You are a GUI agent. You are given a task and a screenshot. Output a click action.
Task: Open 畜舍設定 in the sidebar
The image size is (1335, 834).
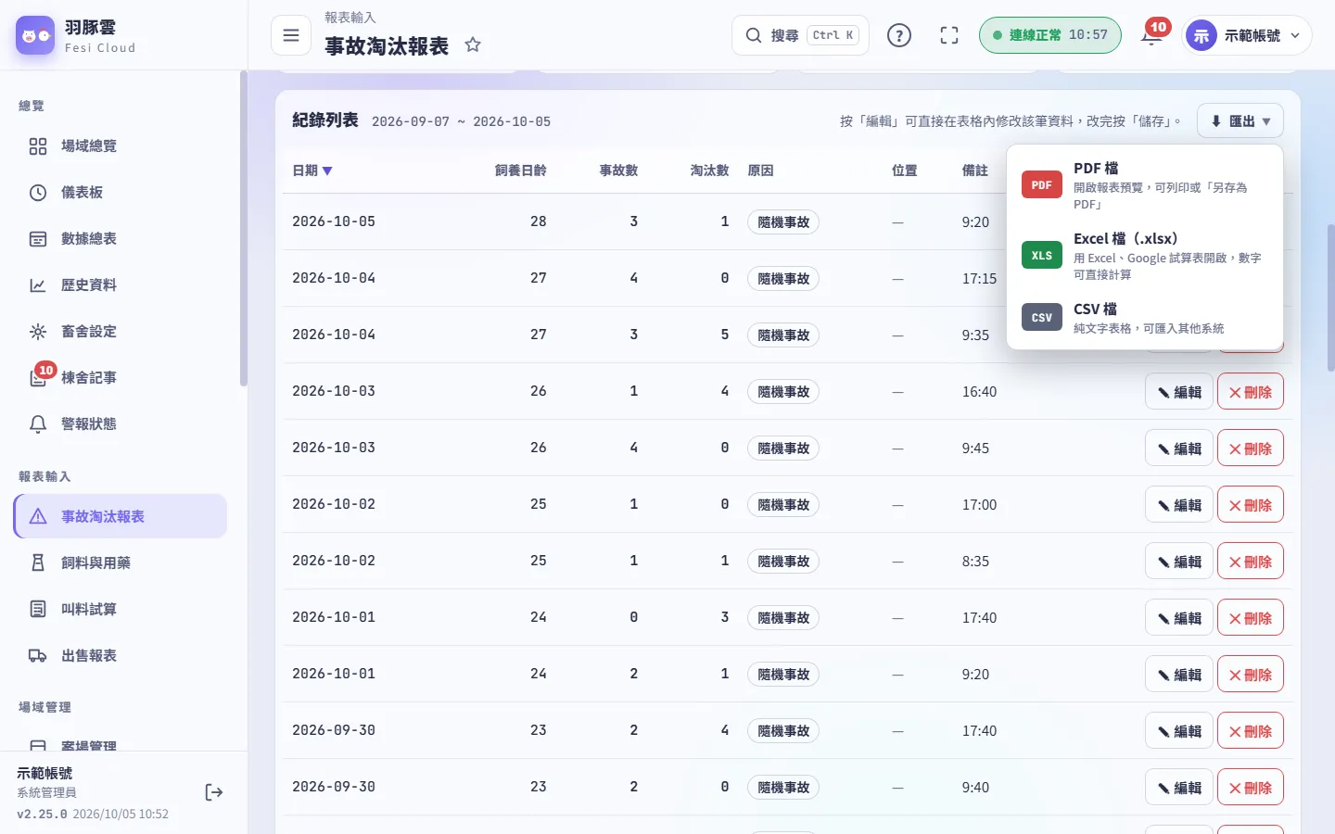(121, 332)
